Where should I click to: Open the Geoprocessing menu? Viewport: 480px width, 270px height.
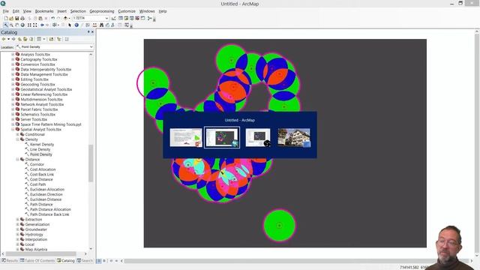tap(102, 11)
